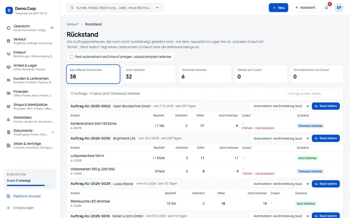The height and width of the screenshot is (218, 350).
Task: Click the blue Neu button
Action: click(x=278, y=8)
